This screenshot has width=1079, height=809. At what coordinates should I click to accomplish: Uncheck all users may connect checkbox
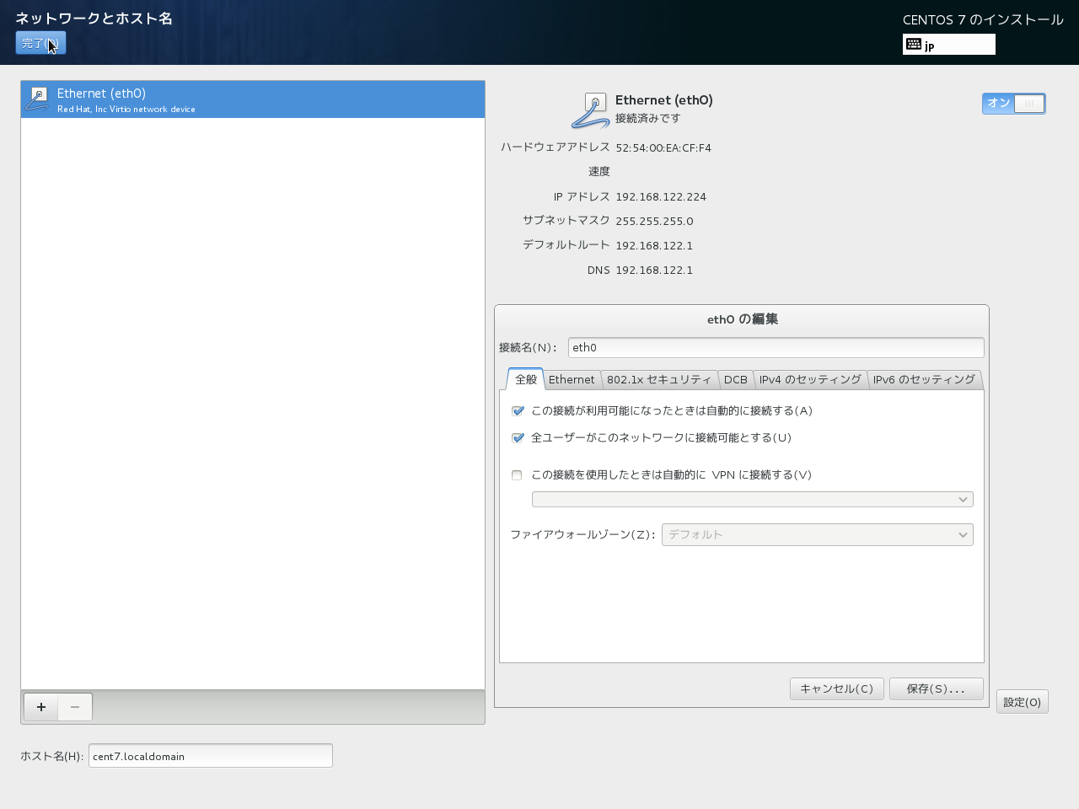(518, 438)
